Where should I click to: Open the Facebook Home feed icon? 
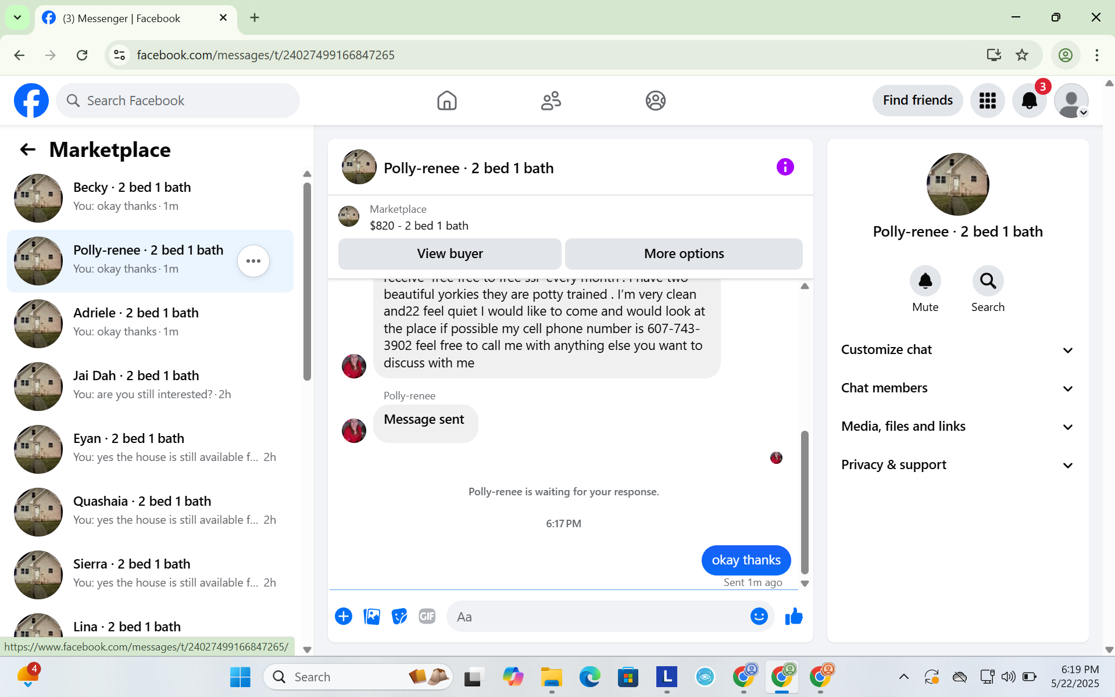coord(446,101)
